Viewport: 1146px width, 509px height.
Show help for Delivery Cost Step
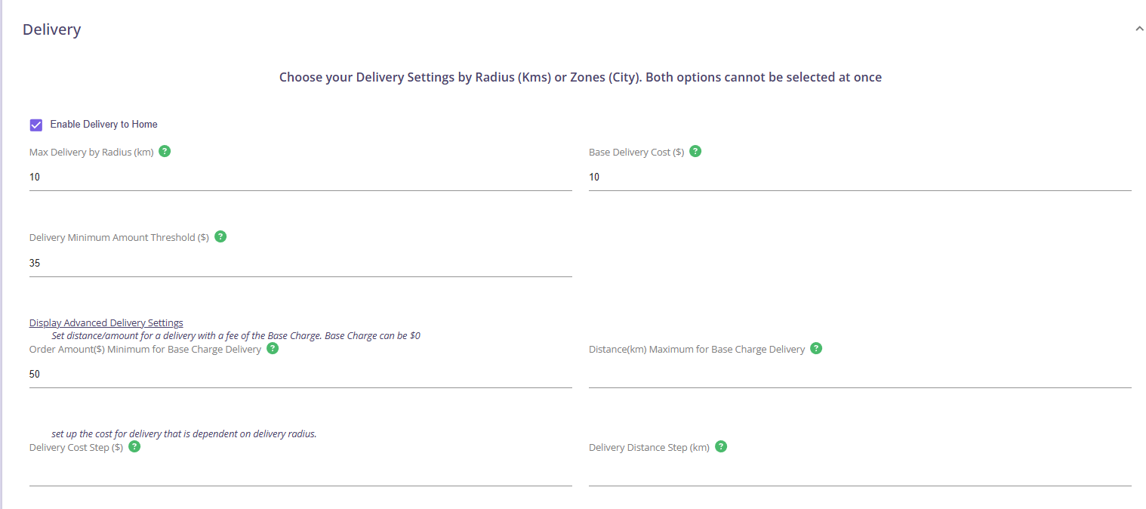click(134, 446)
